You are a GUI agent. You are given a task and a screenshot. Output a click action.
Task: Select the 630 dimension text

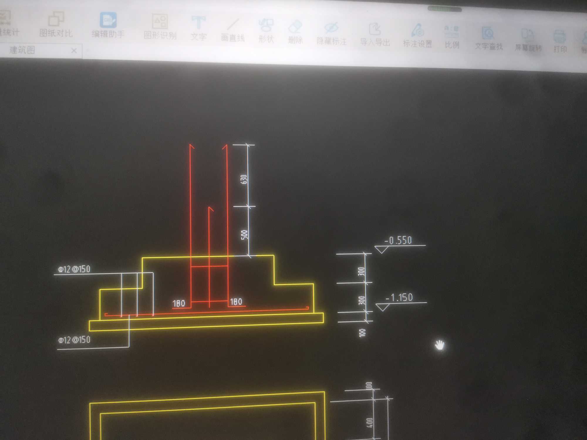(244, 179)
